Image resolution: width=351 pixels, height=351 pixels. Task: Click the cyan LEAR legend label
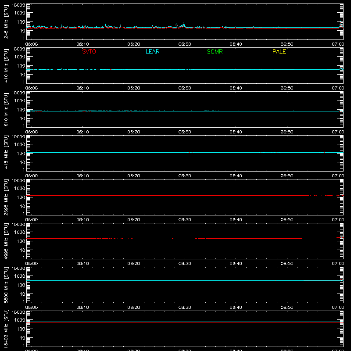pyautogui.click(x=152, y=51)
